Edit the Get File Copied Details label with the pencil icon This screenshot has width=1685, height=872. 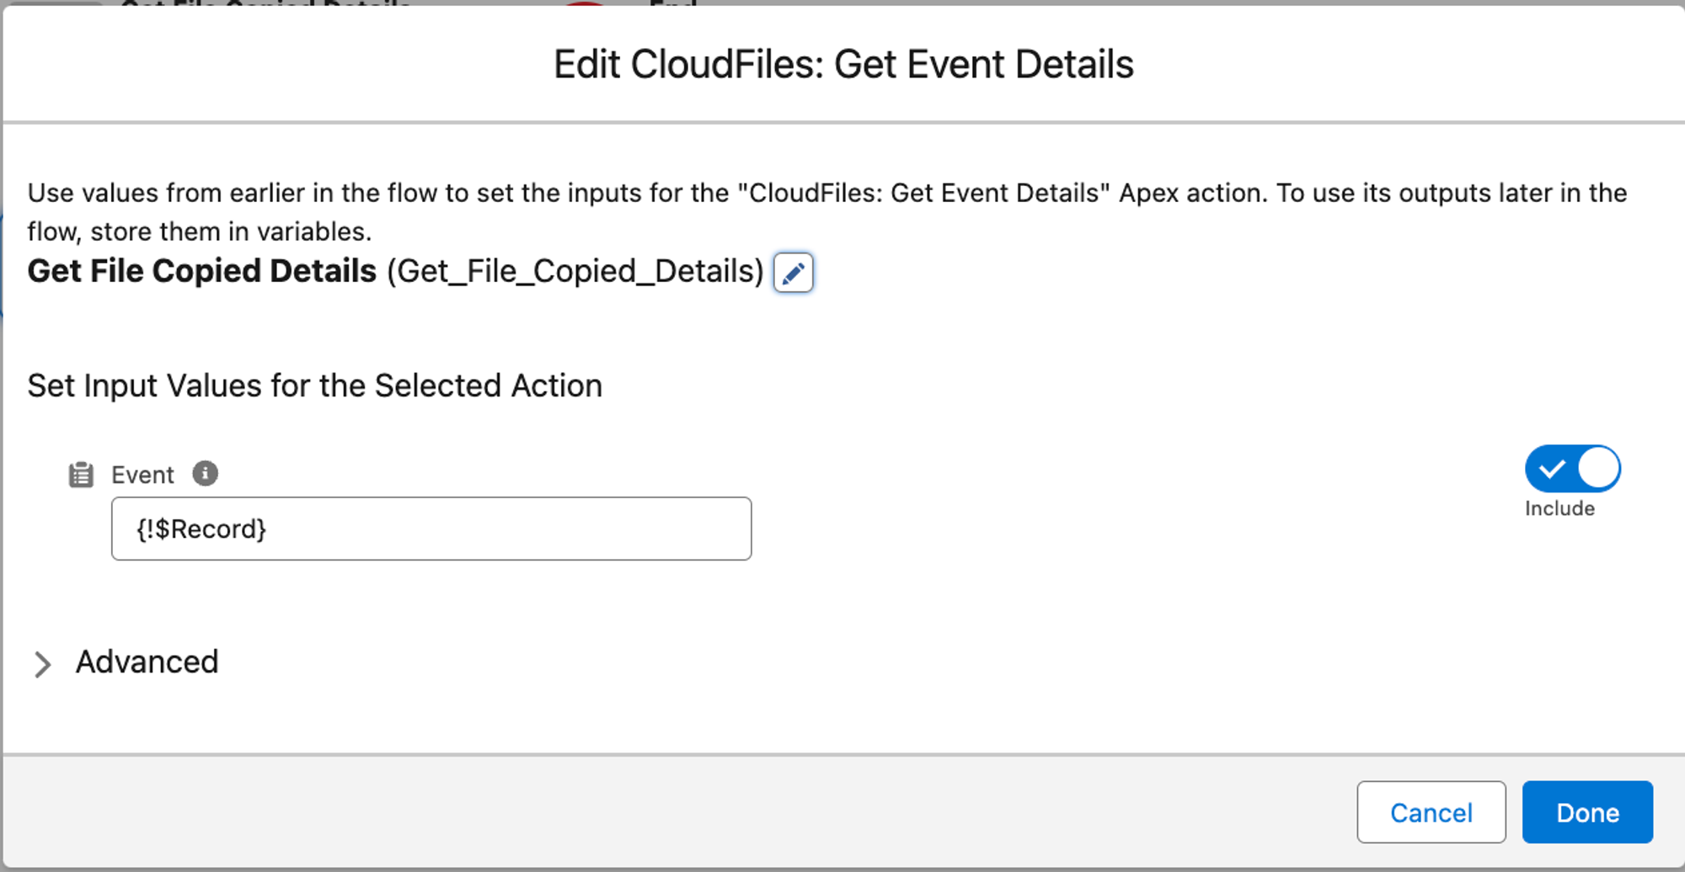coord(793,273)
